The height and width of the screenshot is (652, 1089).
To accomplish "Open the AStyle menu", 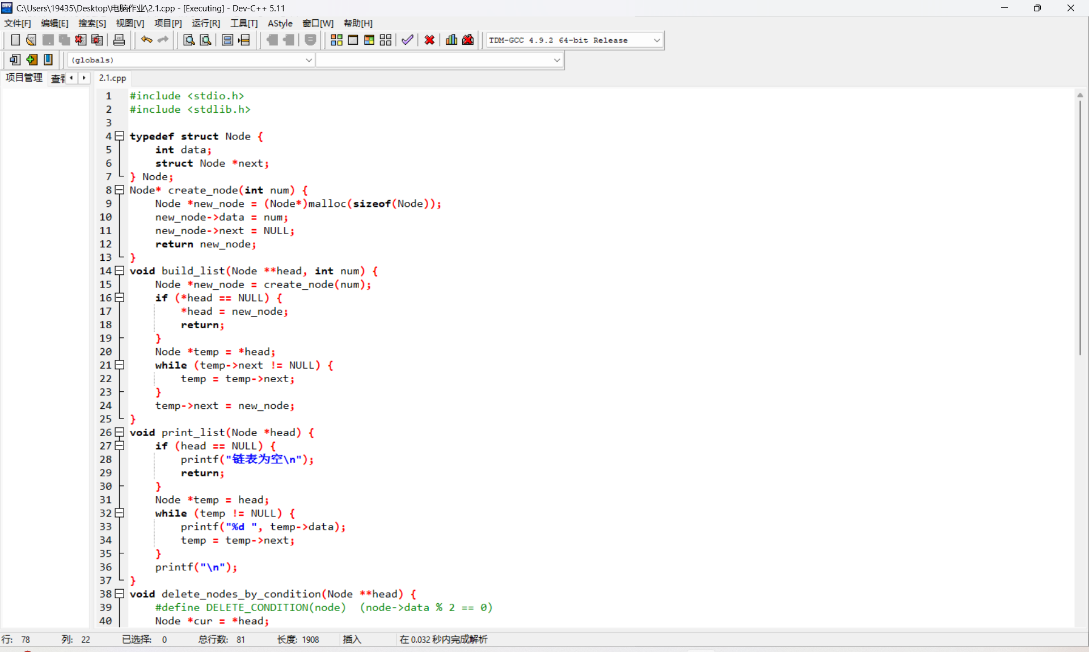I will pos(280,23).
